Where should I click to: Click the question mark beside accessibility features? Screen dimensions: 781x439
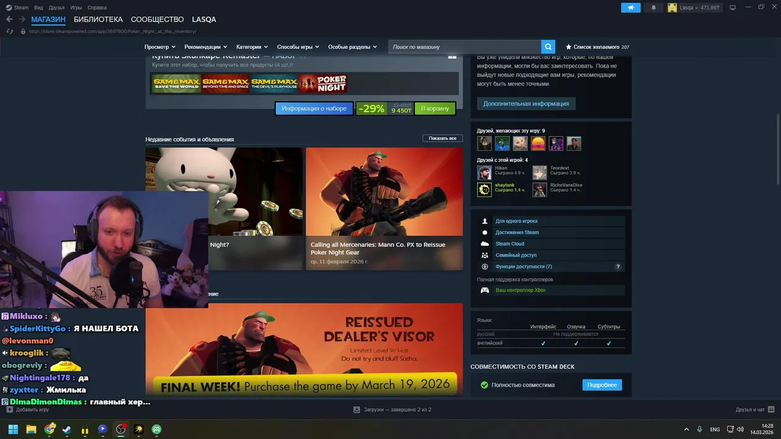(618, 266)
